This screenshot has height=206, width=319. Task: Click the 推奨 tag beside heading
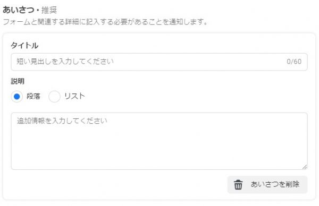coord(49,10)
